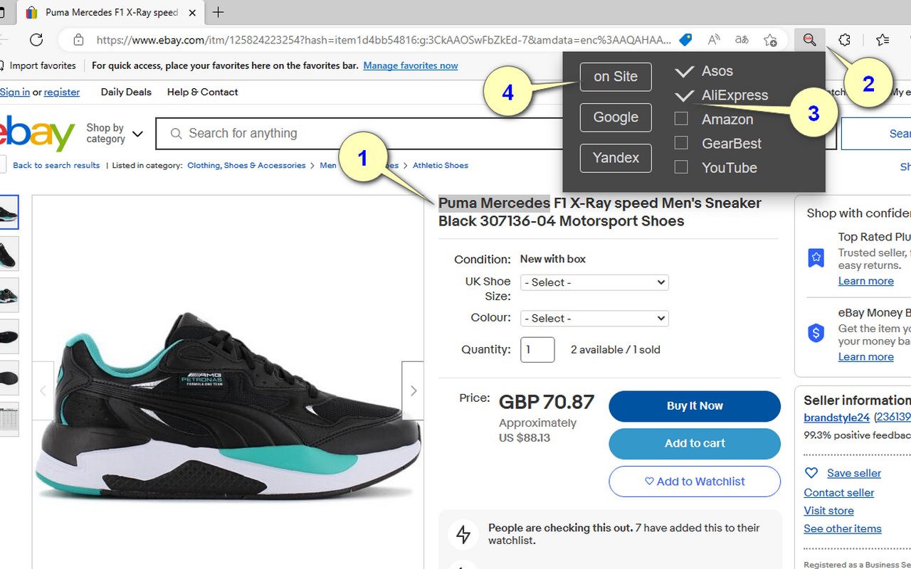Click the Top Rated Plus star icon
The width and height of the screenshot is (911, 569).
pos(816,257)
